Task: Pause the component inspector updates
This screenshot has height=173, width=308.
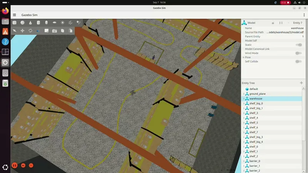Action: [x=281, y=23]
